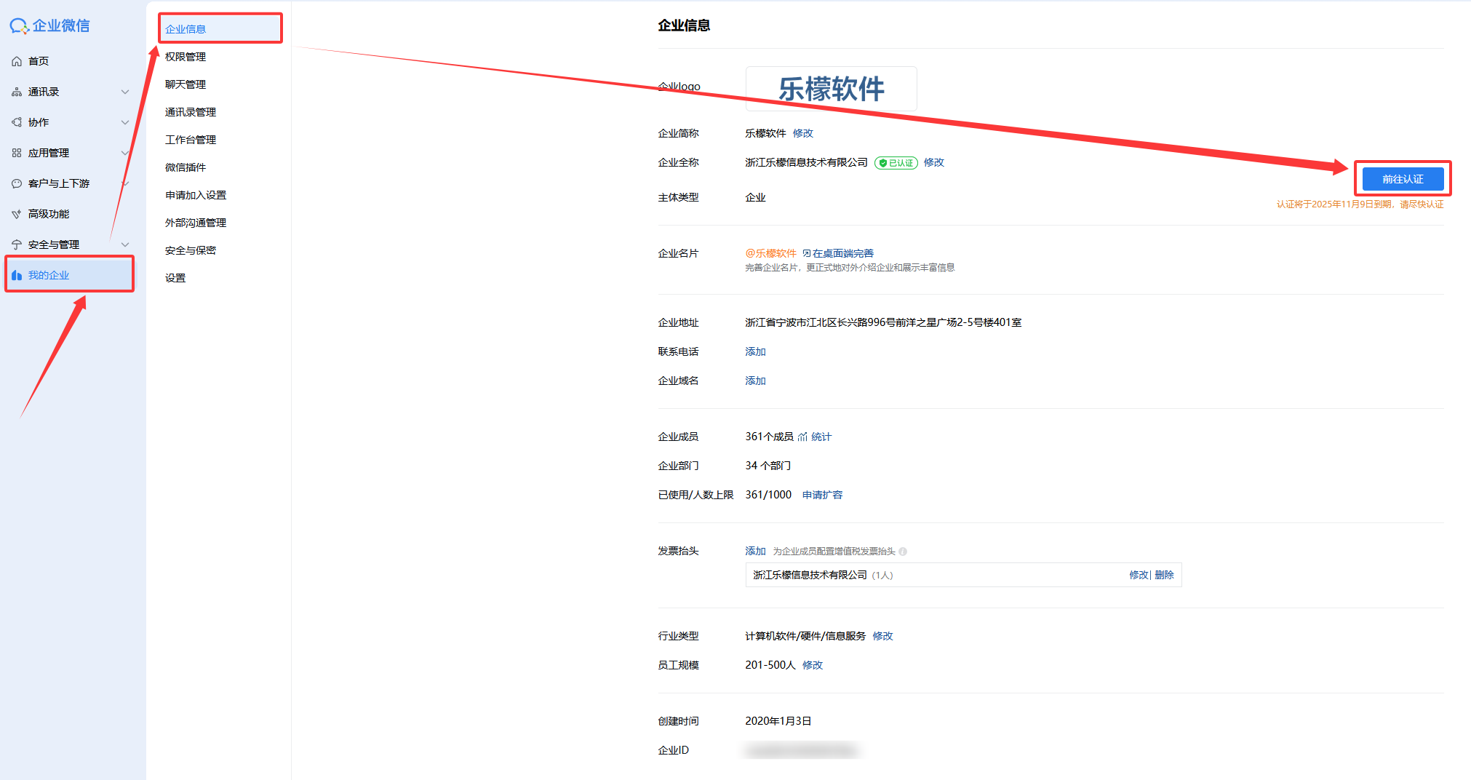The image size is (1471, 780).
Task: Expand the 通讯录 menu chevron
Action: click(125, 92)
